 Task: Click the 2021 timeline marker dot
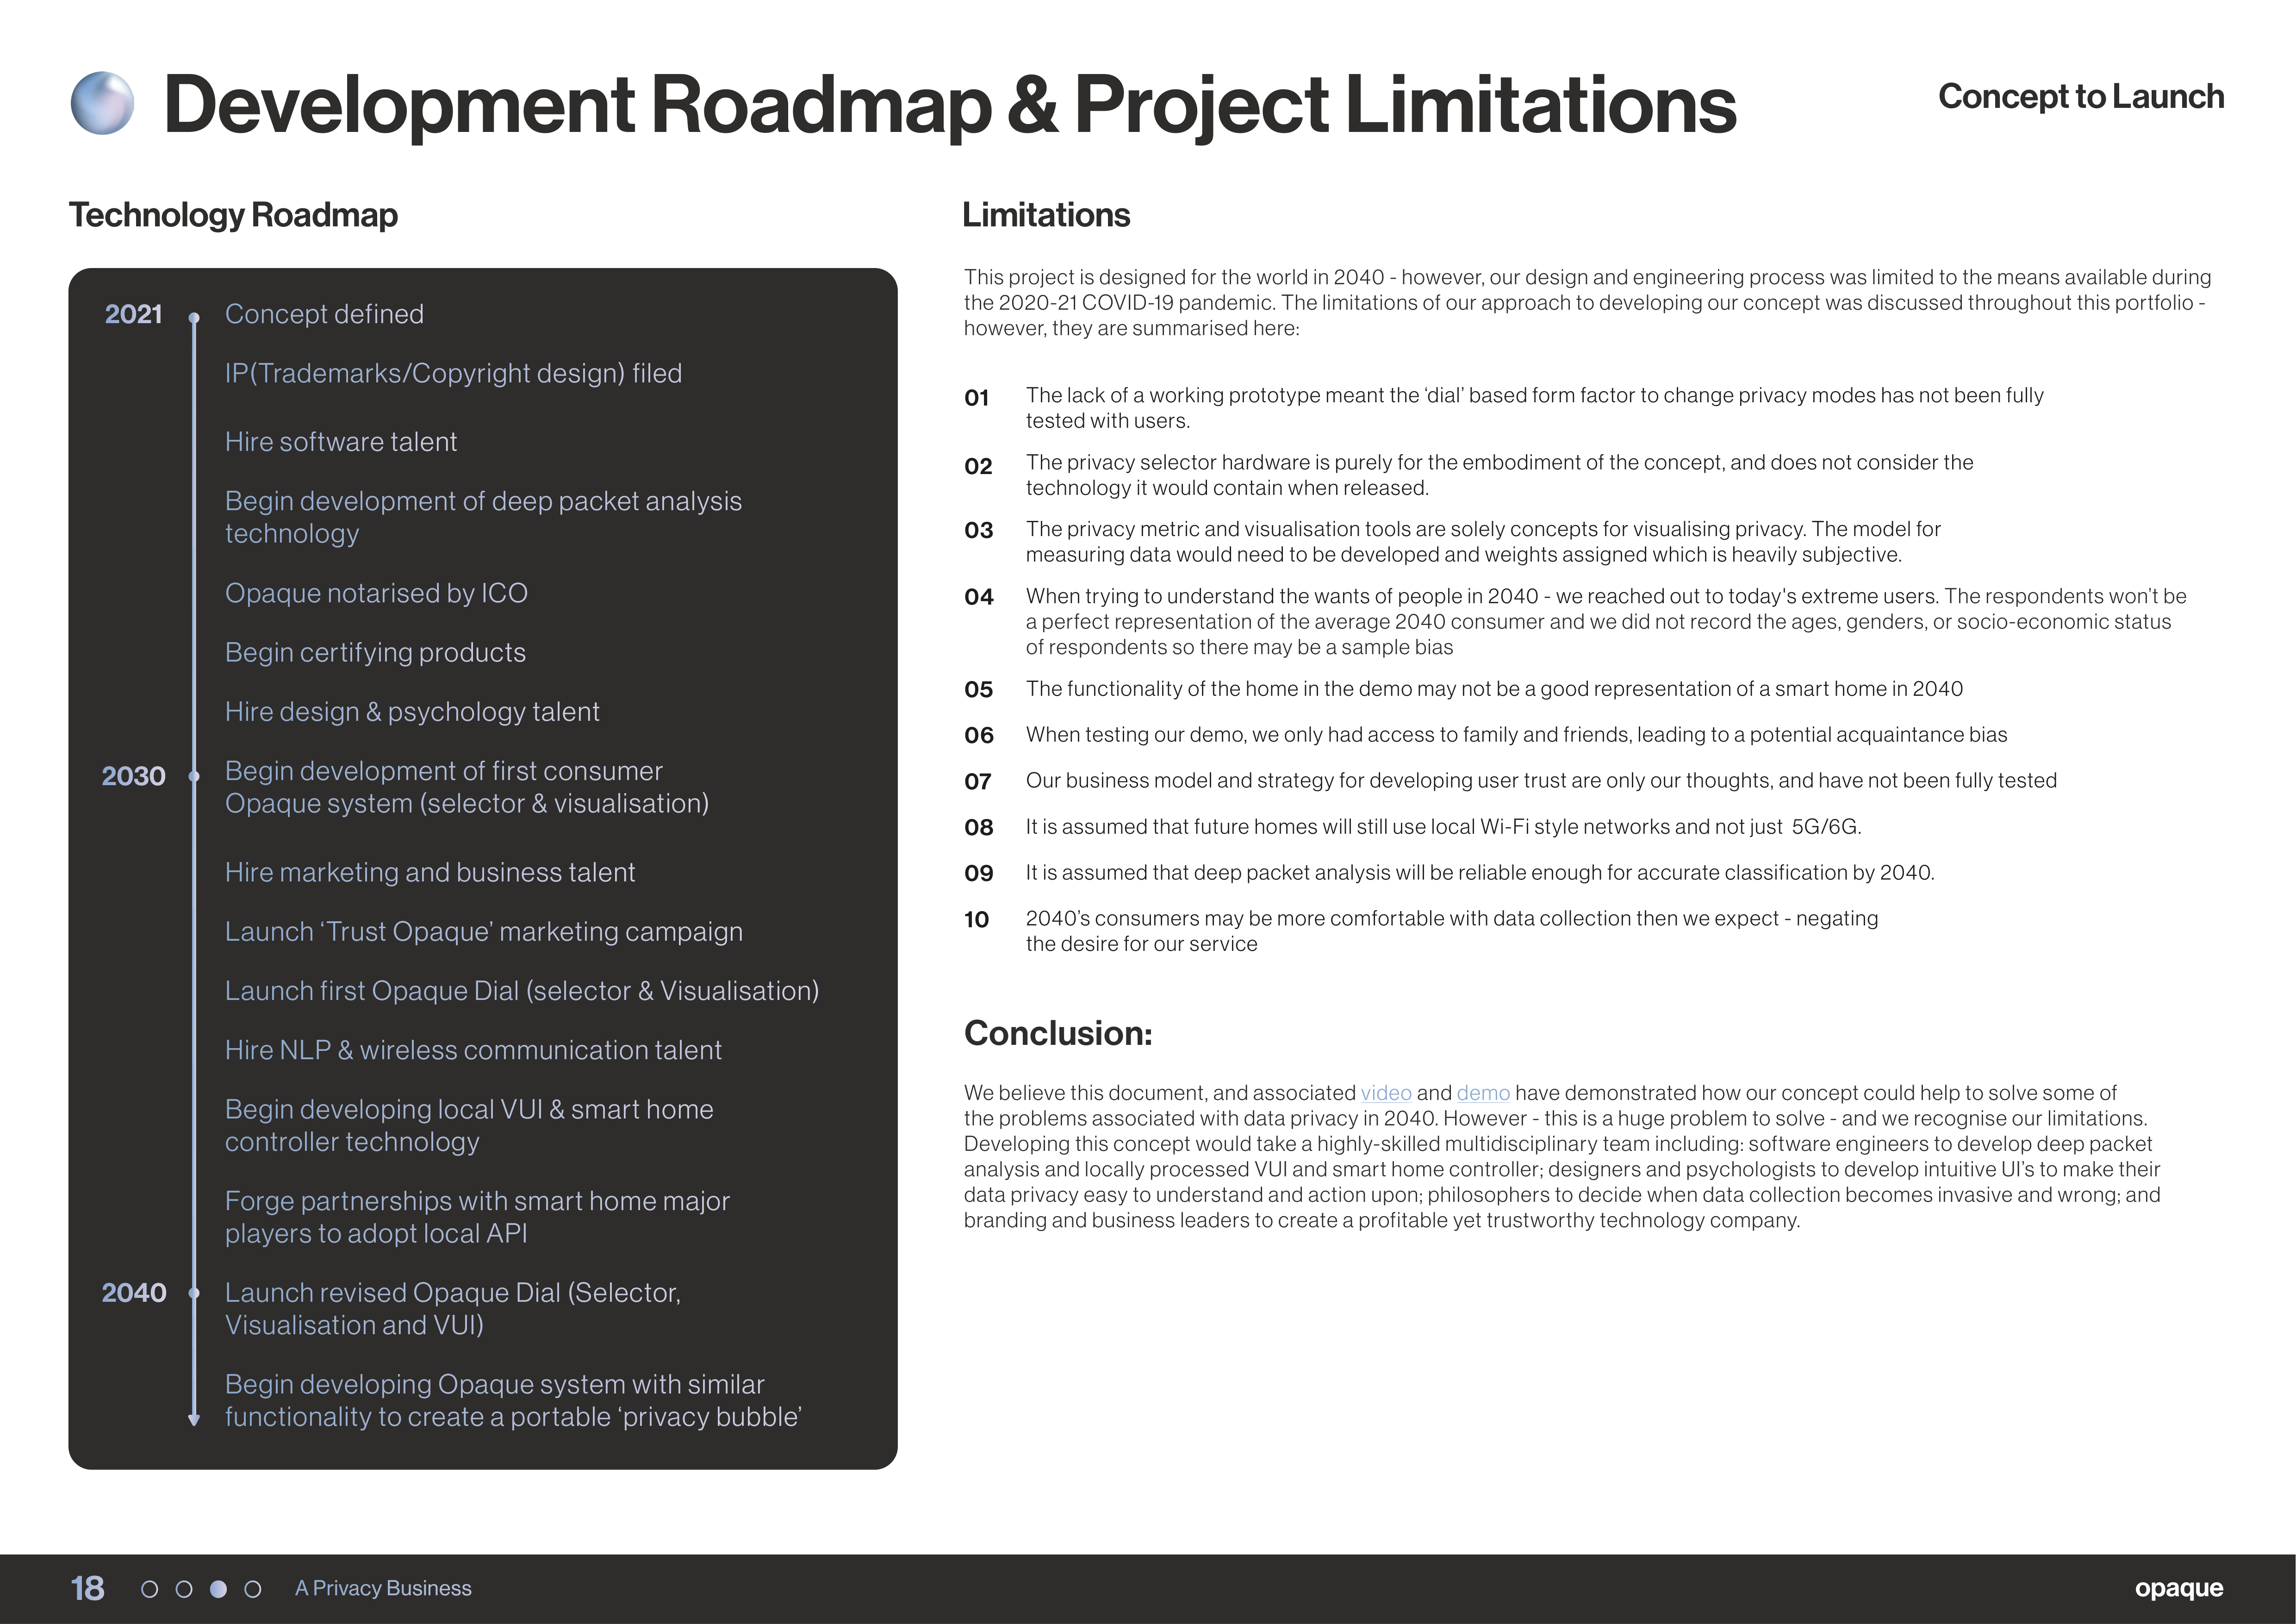[x=194, y=318]
